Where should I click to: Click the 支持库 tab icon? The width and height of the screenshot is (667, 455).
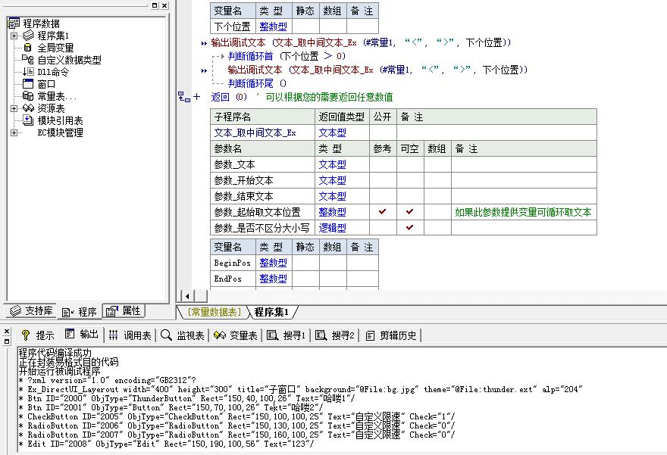click(15, 311)
